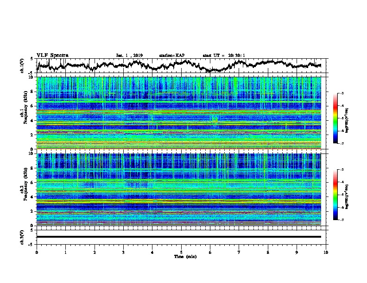Select the 4 kHz tick on ch.1 frequency axis
367x283 pixels.
[32, 121]
